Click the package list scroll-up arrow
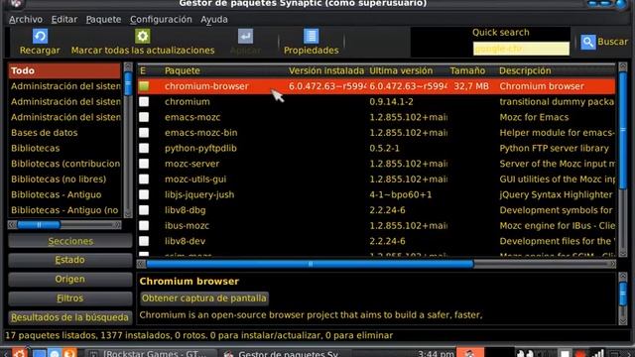This screenshot has width=635, height=357. [623, 67]
